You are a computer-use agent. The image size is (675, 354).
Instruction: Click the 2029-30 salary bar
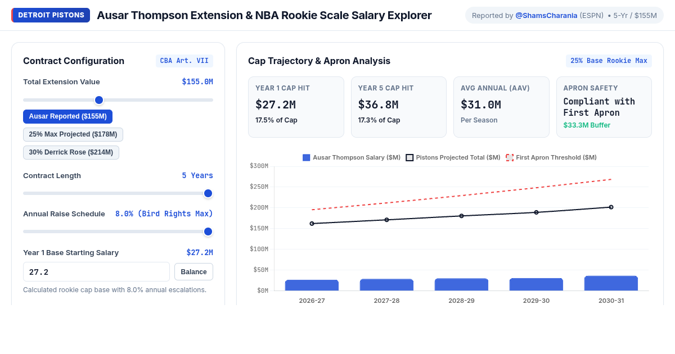point(536,284)
